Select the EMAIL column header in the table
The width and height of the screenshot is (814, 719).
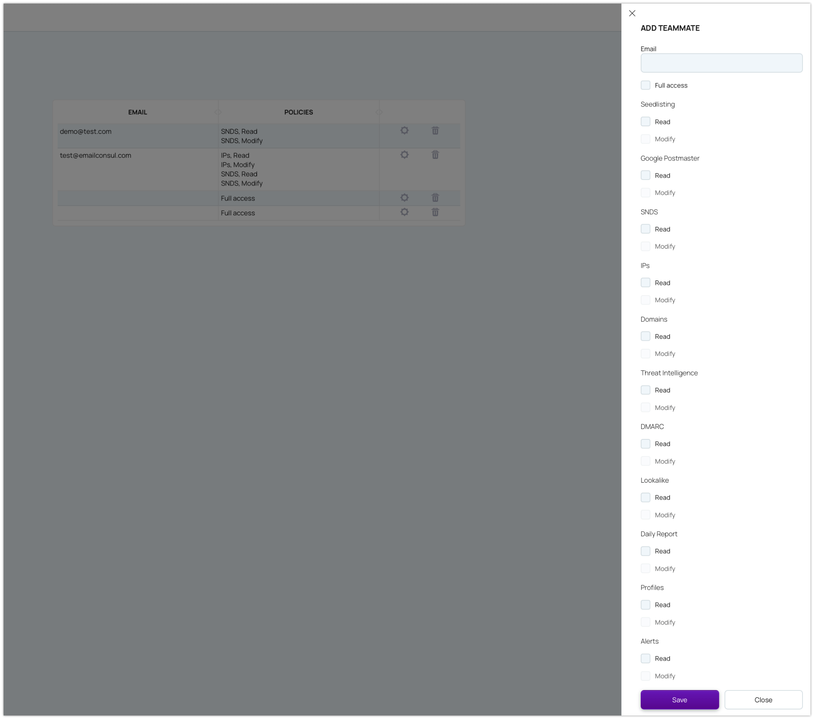tap(138, 112)
